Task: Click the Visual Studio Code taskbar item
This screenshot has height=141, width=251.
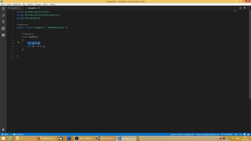Action: pos(126,138)
